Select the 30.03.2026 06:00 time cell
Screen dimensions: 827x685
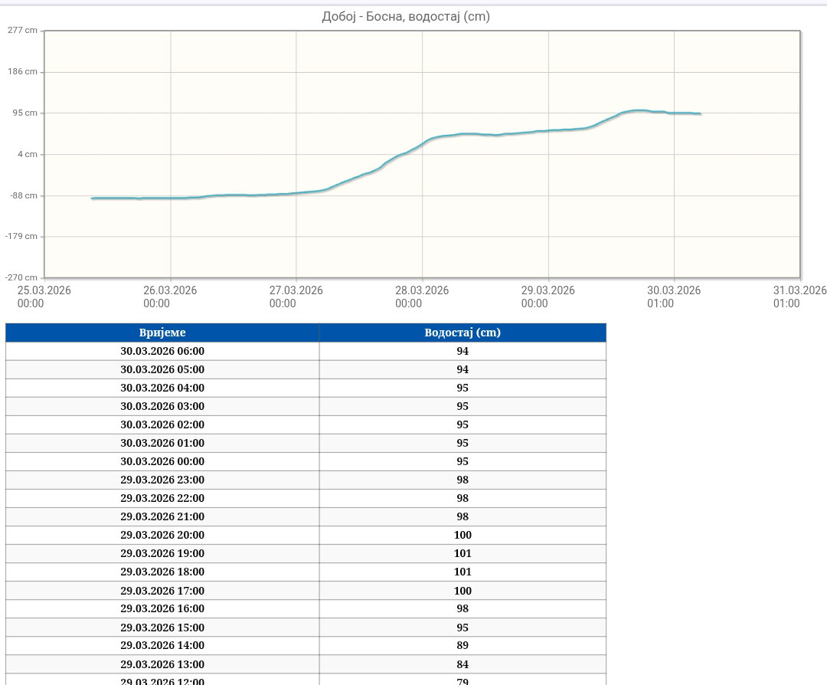162,351
